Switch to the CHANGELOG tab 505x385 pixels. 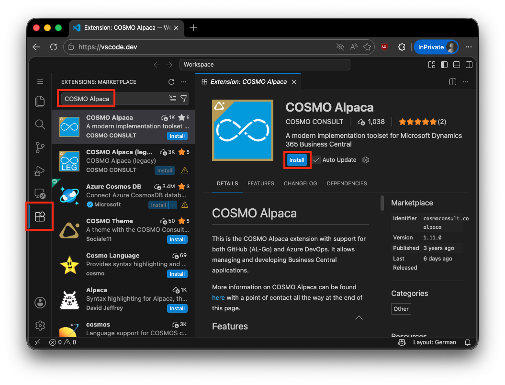[x=301, y=183]
